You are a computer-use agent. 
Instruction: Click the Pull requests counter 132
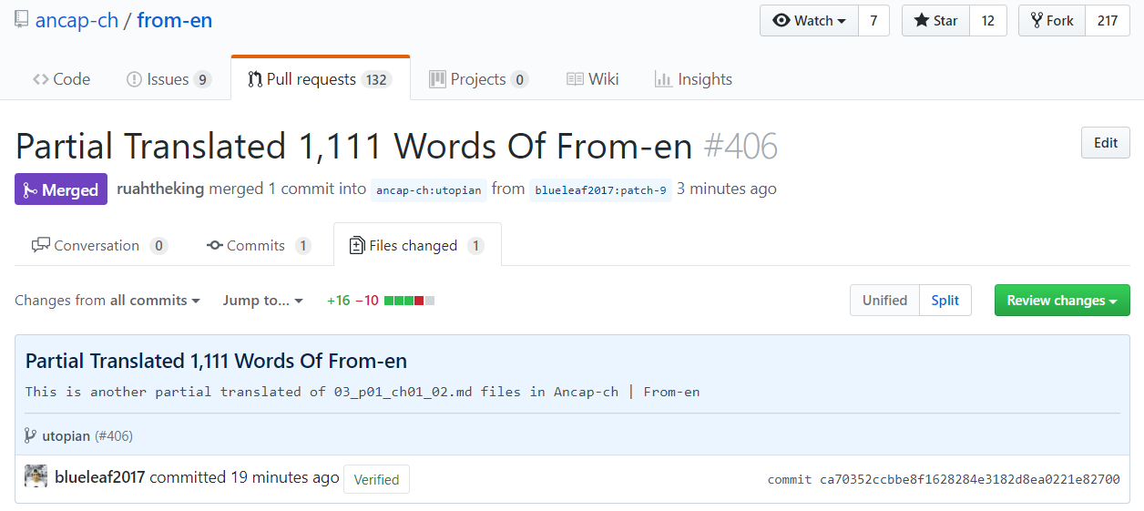point(376,80)
